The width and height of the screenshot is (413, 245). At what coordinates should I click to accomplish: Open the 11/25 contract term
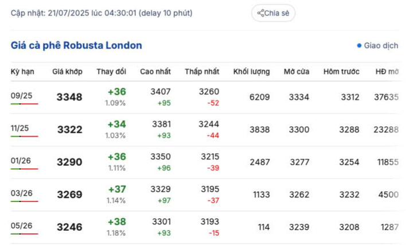tap(20, 128)
